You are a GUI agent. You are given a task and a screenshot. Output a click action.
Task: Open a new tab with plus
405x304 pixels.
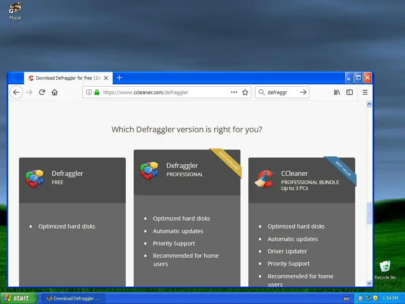119,78
